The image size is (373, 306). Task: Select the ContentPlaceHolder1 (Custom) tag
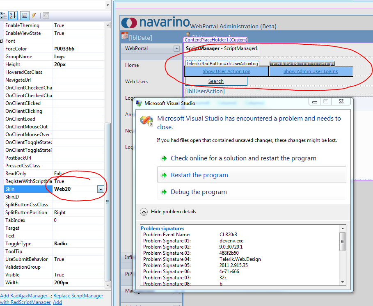(x=216, y=40)
